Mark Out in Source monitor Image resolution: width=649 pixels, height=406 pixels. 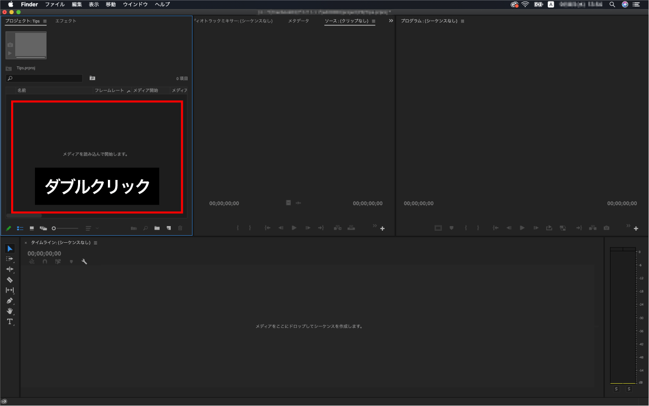coord(250,228)
